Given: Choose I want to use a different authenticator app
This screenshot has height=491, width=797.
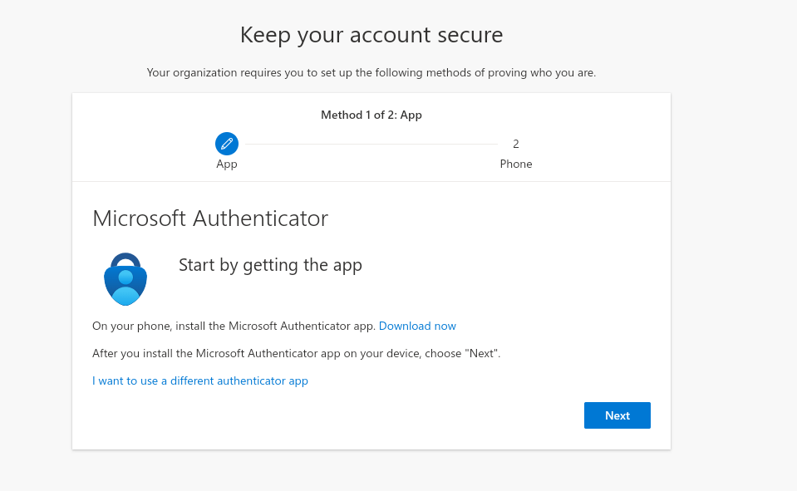Looking at the screenshot, I should pos(200,381).
